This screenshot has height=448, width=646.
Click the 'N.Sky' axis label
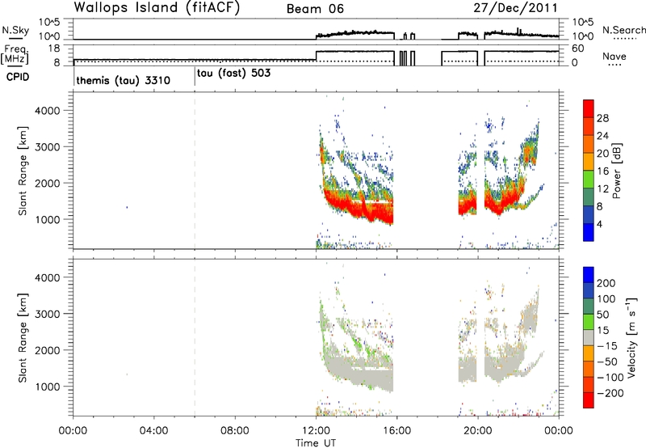coord(15,30)
